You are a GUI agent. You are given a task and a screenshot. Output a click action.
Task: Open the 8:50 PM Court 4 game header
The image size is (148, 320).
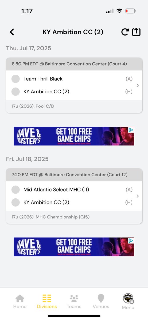pos(74,64)
